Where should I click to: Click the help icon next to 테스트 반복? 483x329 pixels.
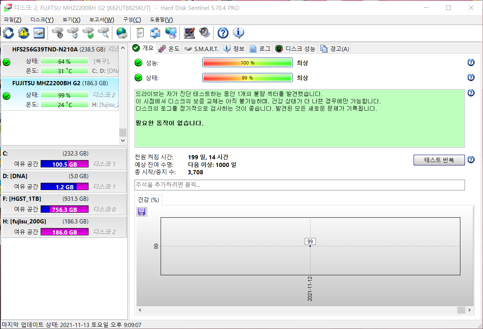click(471, 160)
